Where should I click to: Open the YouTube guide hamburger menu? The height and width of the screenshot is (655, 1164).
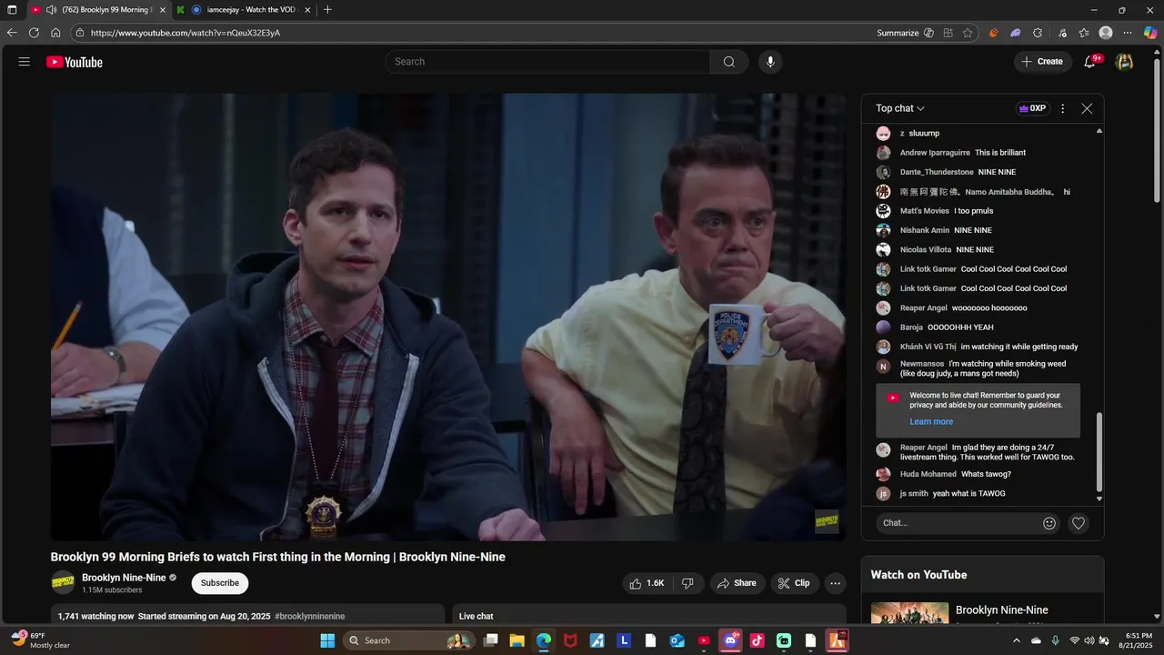(x=25, y=62)
